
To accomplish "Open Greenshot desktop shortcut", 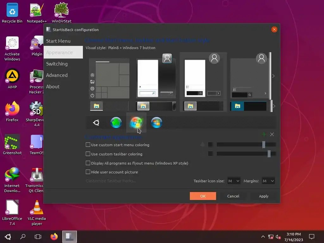I will [12, 145].
